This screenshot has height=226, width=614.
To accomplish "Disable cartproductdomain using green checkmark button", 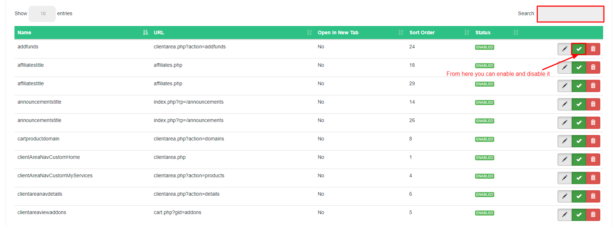I will [579, 141].
